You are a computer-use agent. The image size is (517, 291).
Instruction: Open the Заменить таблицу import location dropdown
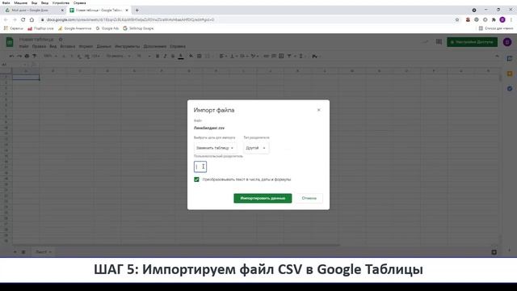click(x=215, y=148)
